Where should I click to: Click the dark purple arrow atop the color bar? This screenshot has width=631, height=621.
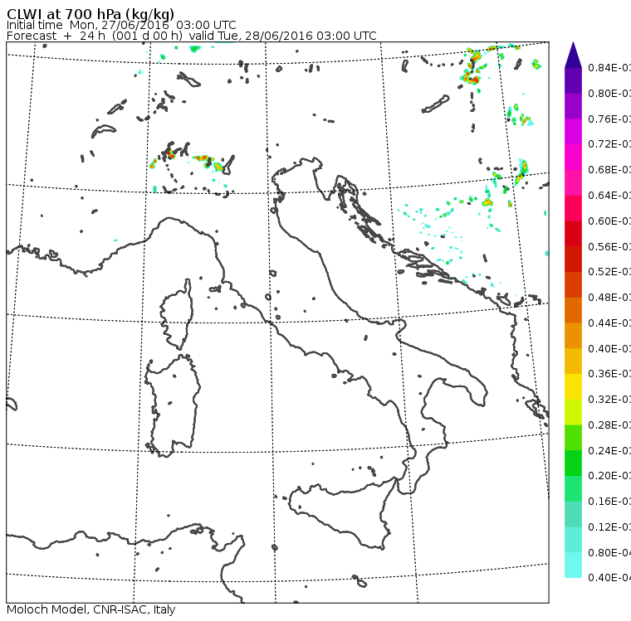(573, 55)
